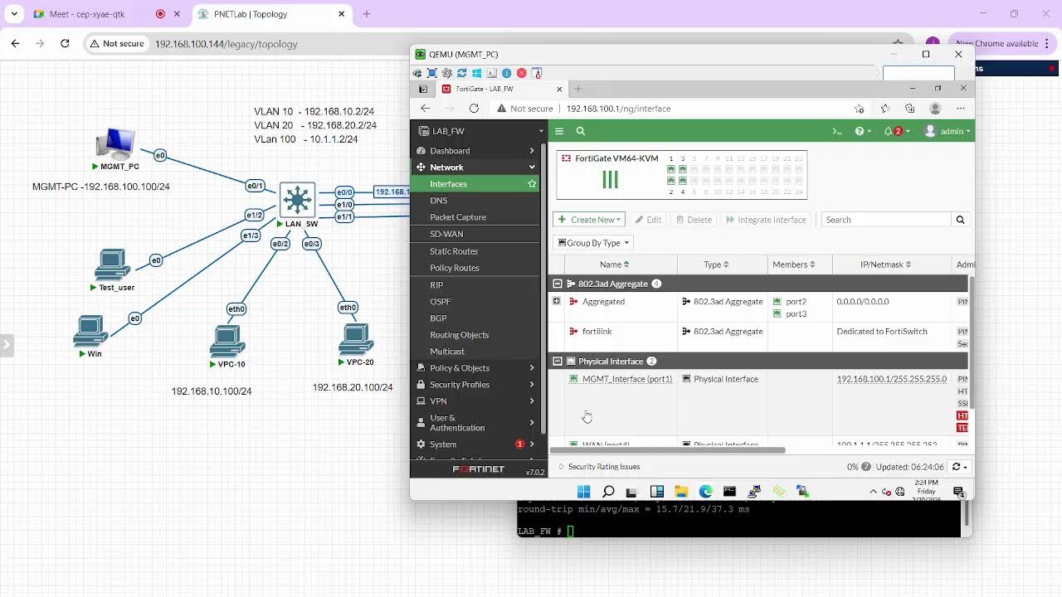
Task: Click the horizontal scrollbar of interface table
Action: click(667, 450)
